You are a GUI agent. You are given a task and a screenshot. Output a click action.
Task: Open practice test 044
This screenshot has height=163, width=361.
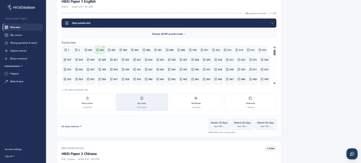(x=171, y=69)
